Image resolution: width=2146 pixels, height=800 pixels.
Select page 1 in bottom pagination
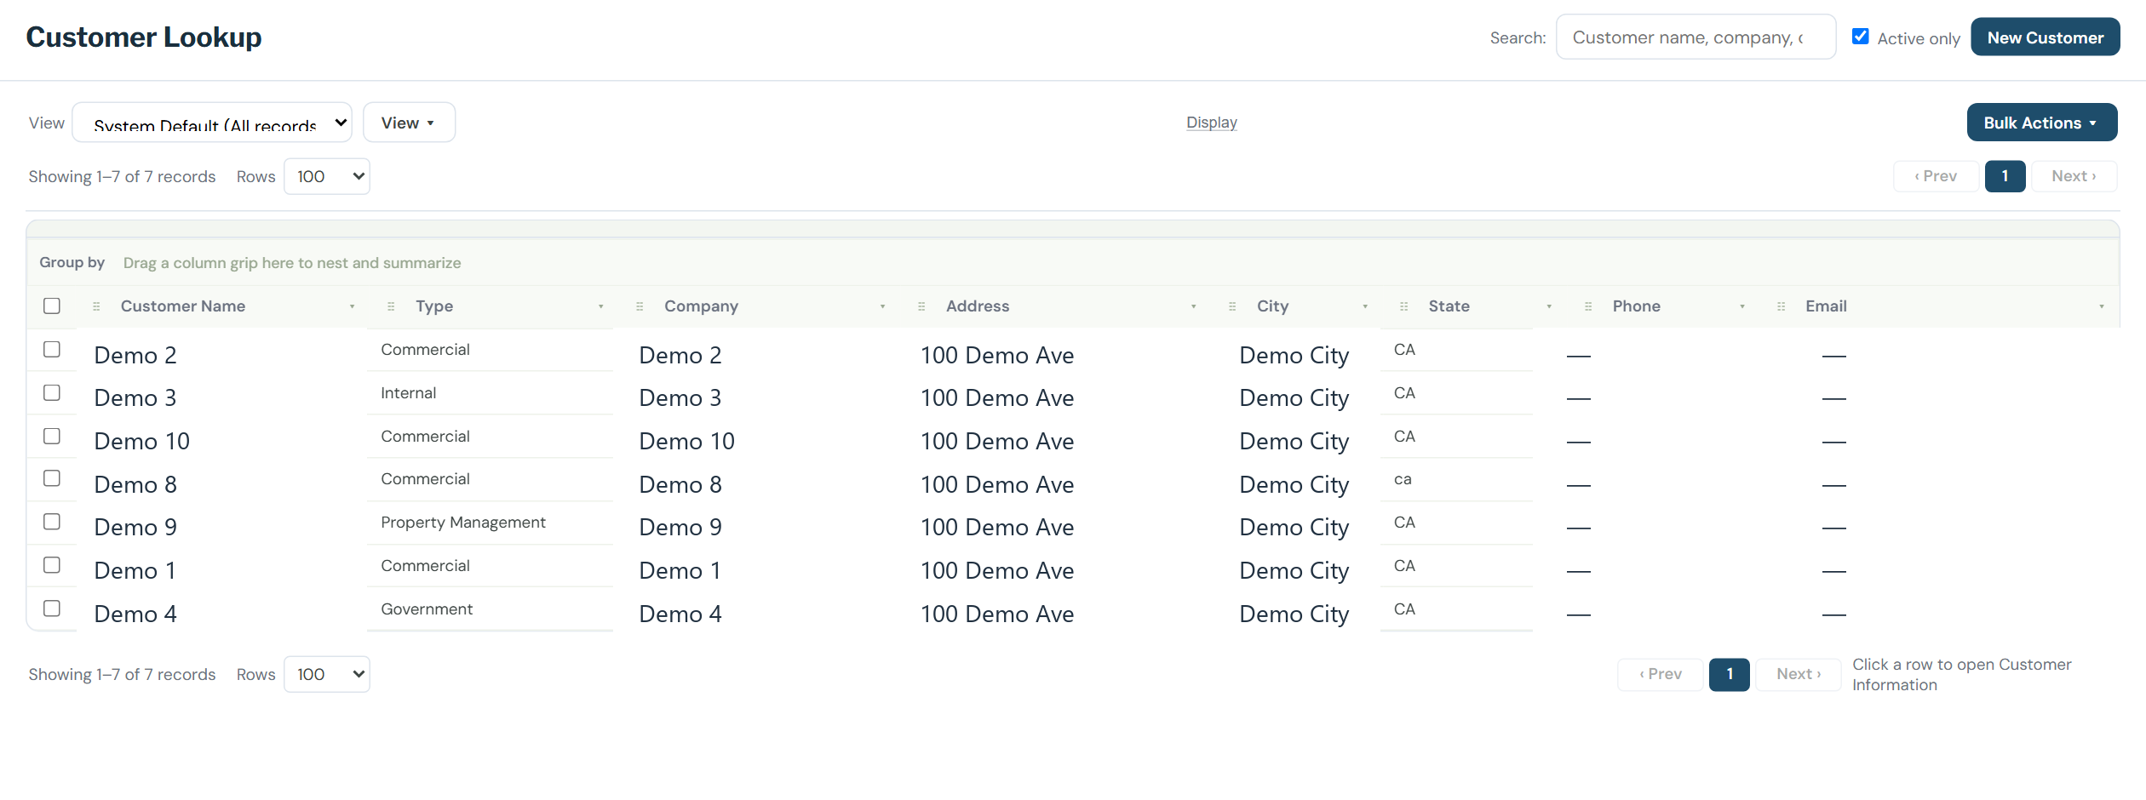[1730, 674]
